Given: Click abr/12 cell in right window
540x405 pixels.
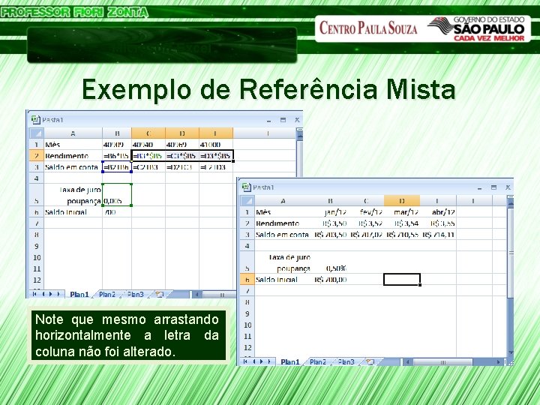Looking at the screenshot, I should click(439, 211).
